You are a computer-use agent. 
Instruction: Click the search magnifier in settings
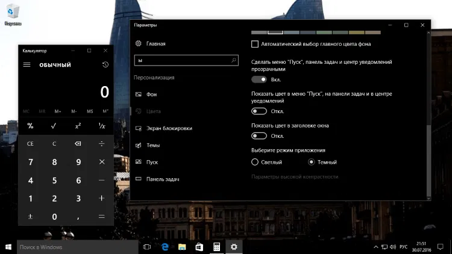tap(234, 61)
